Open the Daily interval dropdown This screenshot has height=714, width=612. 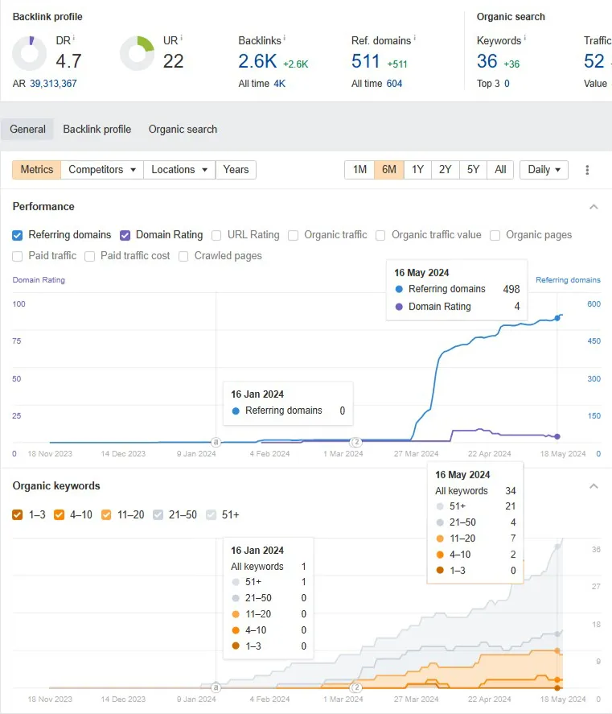(544, 169)
